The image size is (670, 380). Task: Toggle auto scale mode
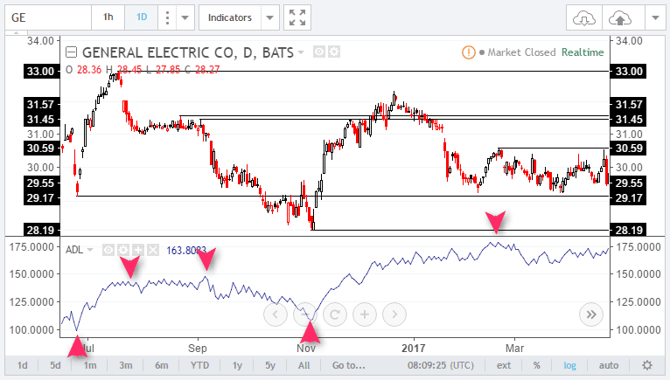coord(609,365)
